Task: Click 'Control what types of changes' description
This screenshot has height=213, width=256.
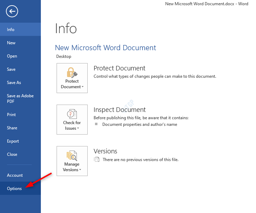Action: [155, 76]
